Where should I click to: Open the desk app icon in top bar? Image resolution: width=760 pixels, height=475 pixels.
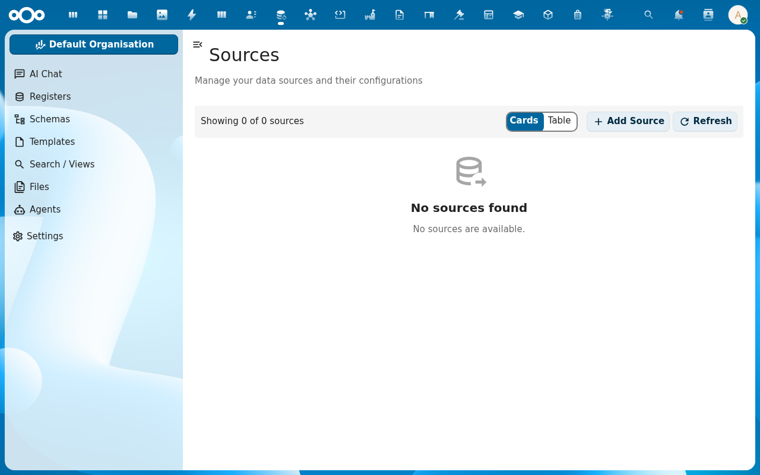(429, 15)
